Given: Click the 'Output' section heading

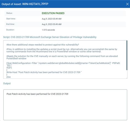Looking at the screenshot, I should coord(7,83).
